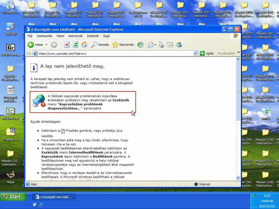Open the Kedvencek favorites toolbar button
This screenshot has width=279, height=209.
123,45
